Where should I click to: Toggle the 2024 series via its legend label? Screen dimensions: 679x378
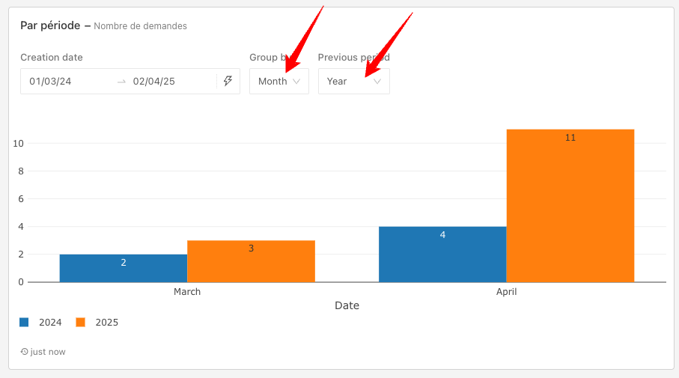pos(50,323)
